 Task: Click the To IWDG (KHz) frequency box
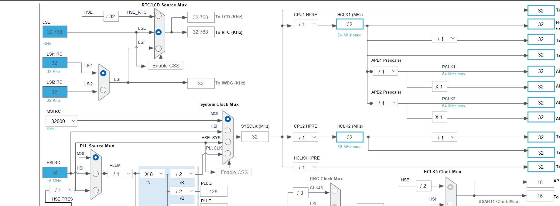coord(201,83)
